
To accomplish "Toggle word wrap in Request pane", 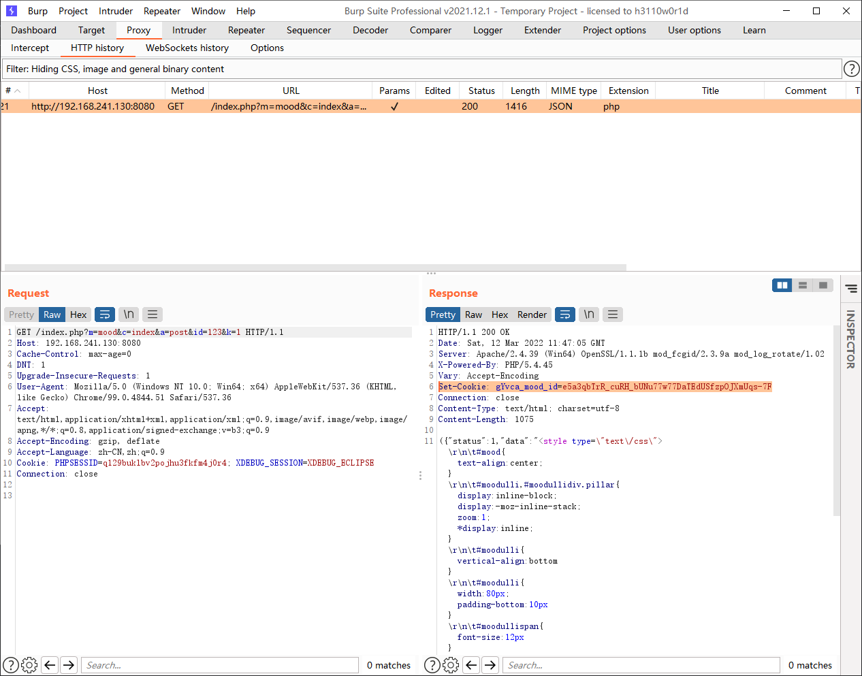I will (105, 315).
